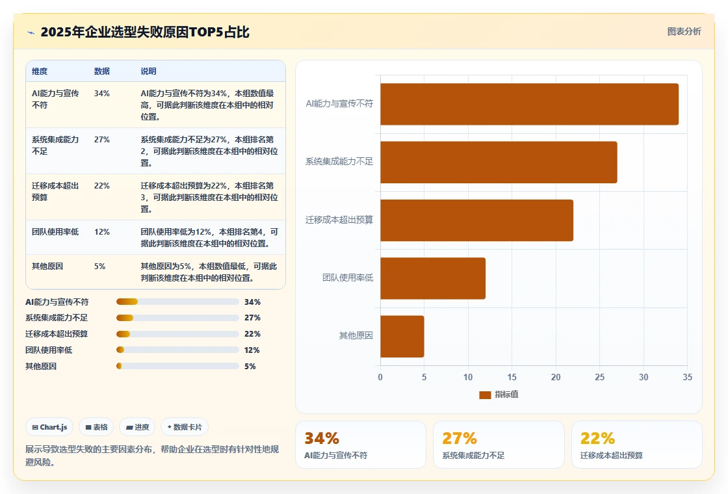
Task: Click the 维度 column header
Action: [40, 71]
